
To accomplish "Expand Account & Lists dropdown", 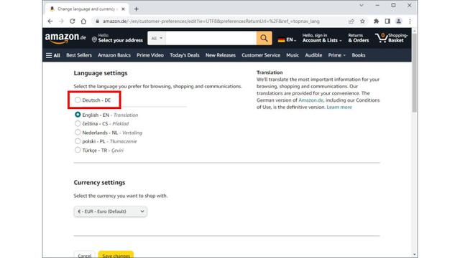I will 322,38.
